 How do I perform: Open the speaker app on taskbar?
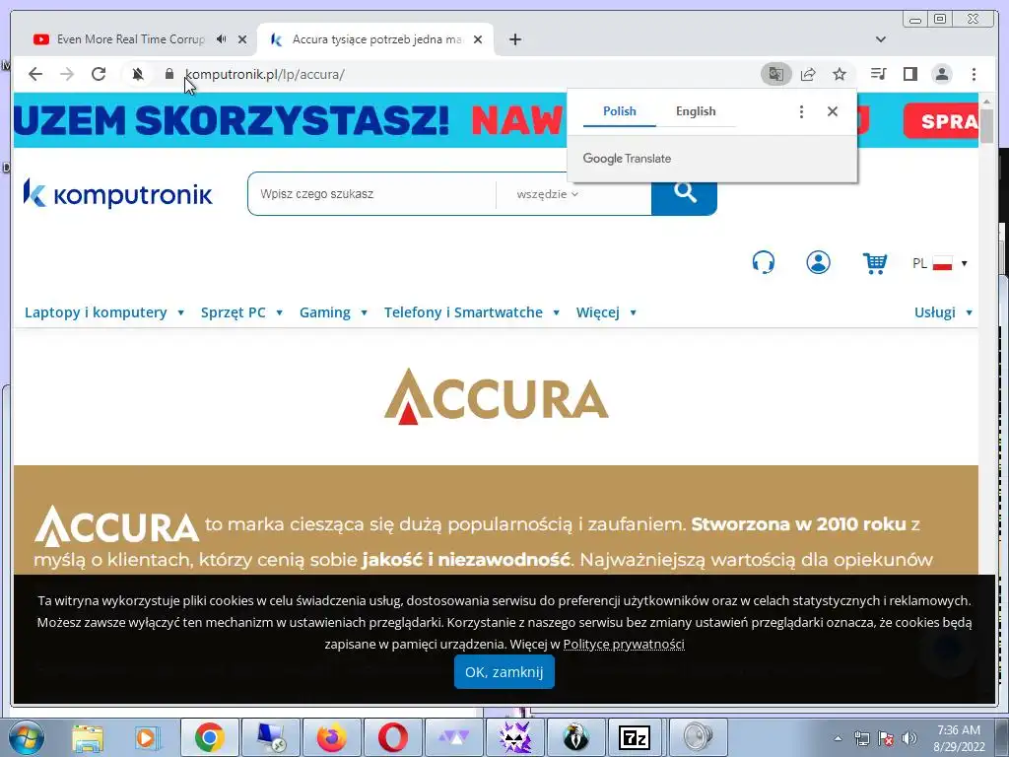tap(699, 737)
